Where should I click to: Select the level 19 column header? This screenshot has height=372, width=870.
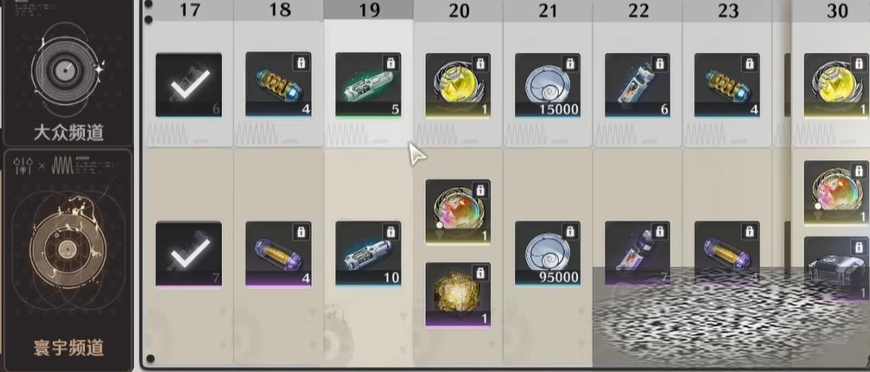(x=368, y=10)
